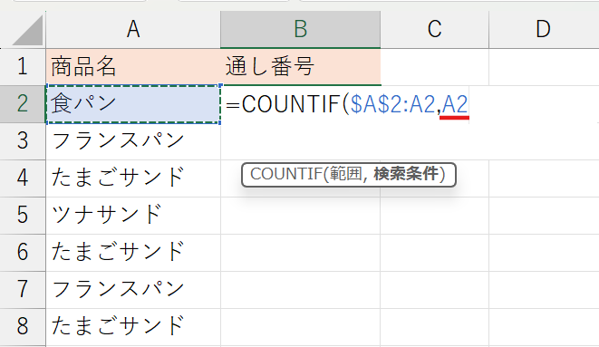Image resolution: width=599 pixels, height=347 pixels.
Task: Select column A header
Action: (133, 29)
